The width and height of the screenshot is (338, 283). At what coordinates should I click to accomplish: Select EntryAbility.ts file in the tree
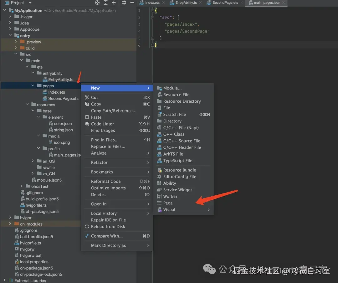click(58, 80)
